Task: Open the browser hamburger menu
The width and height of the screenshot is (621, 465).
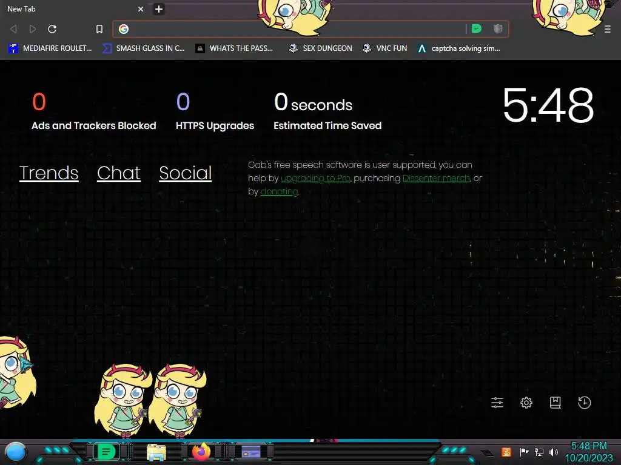Action: (608, 29)
